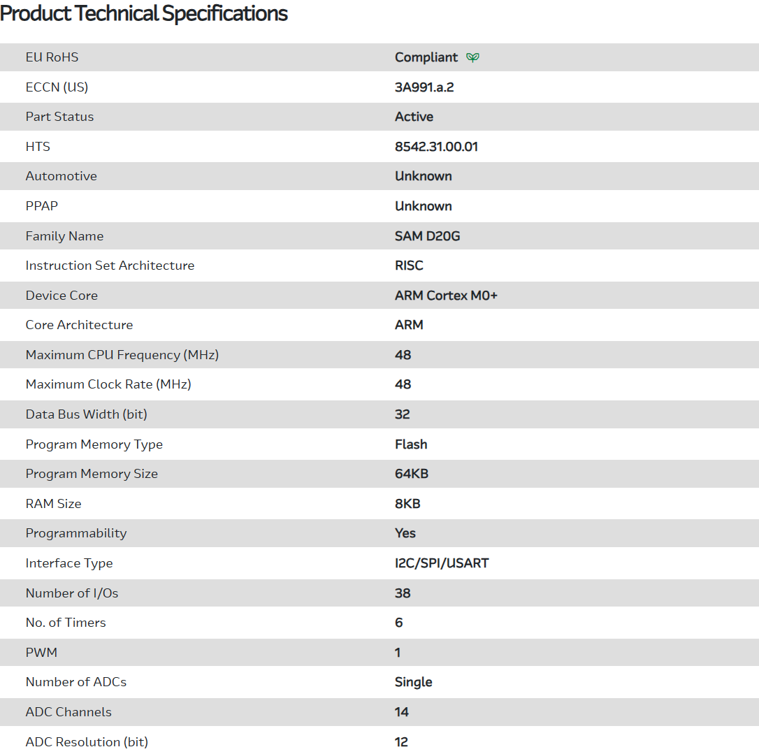
Task: Select the Part Status value Active
Action: click(414, 117)
